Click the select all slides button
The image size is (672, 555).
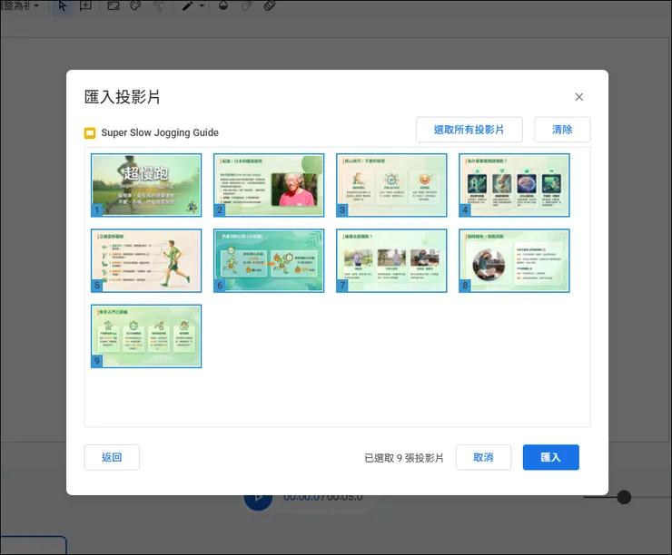469,130
